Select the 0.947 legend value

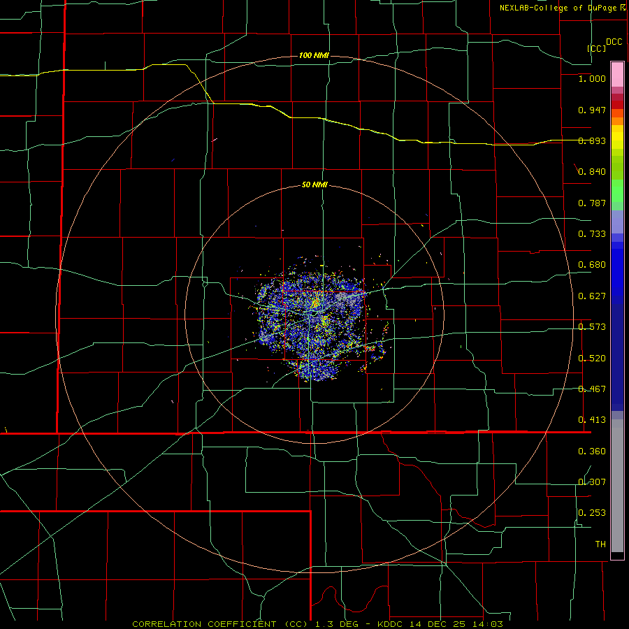(x=592, y=110)
